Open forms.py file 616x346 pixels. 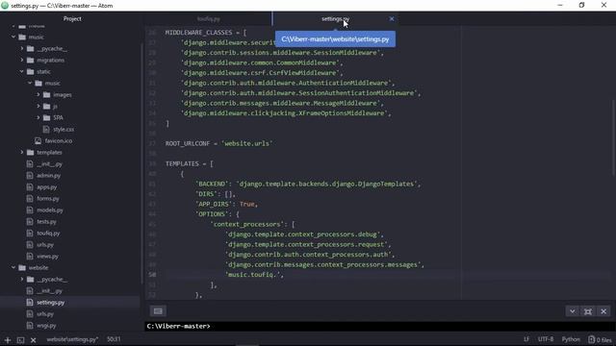[x=47, y=199]
